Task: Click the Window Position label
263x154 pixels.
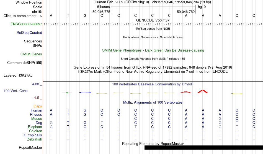Action: [29, 2]
